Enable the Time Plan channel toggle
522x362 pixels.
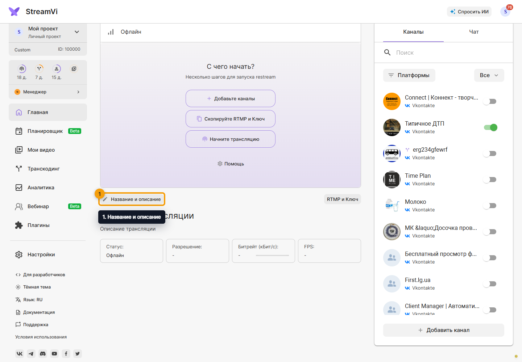[490, 180]
